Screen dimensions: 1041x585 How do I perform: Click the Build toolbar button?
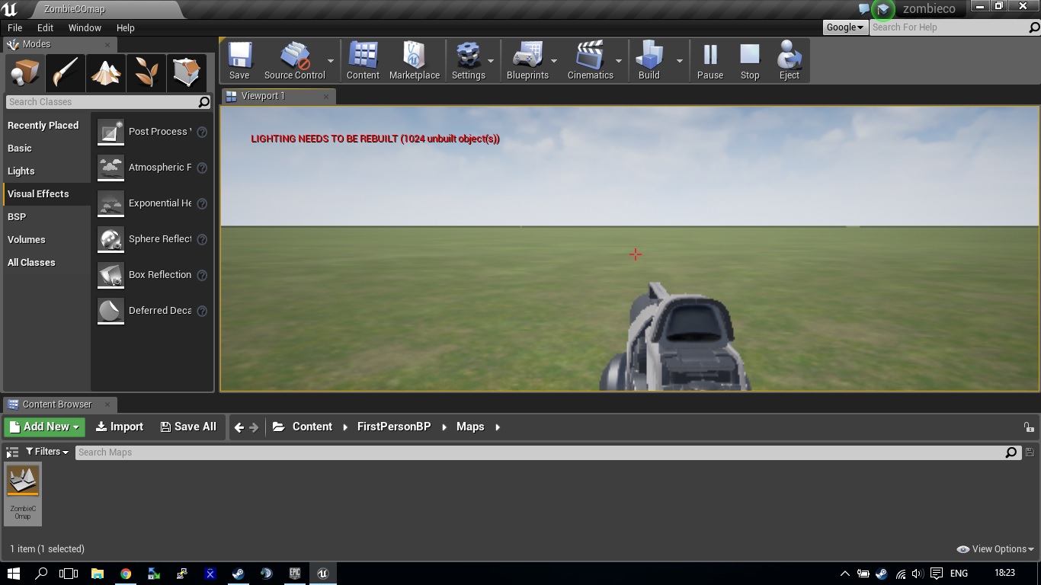click(649, 61)
